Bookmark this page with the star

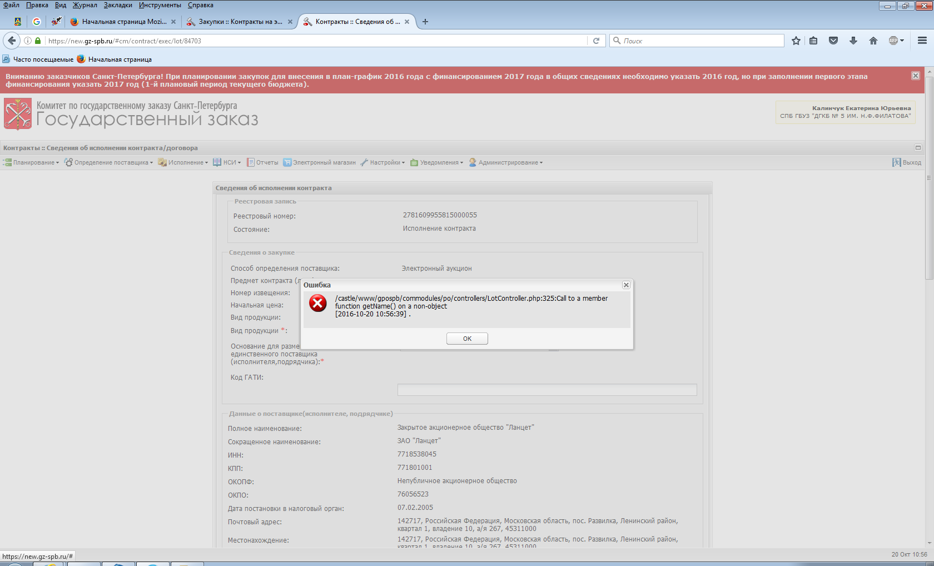[796, 41]
